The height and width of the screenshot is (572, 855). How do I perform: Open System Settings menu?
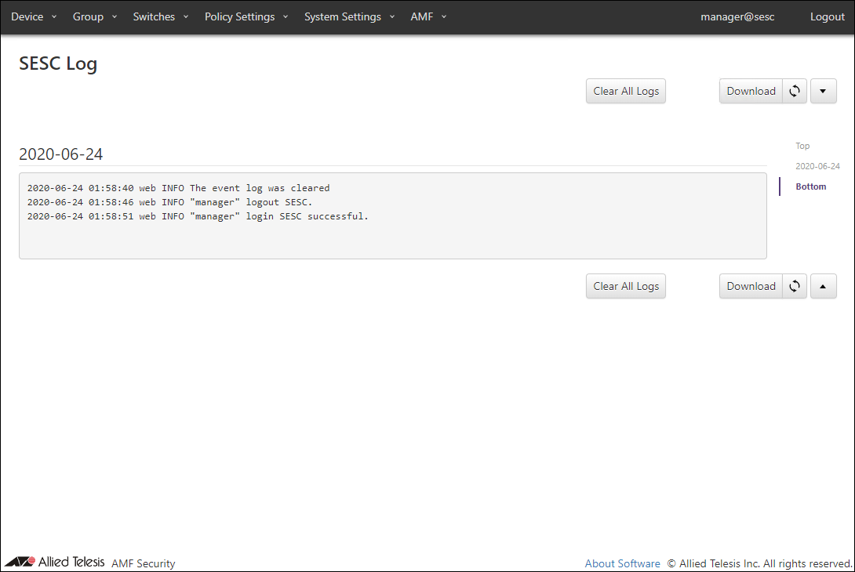349,16
